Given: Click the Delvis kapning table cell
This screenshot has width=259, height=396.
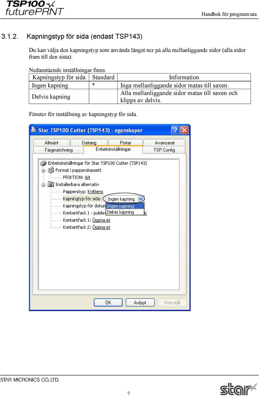Looking at the screenshot, I should pos(59,96).
